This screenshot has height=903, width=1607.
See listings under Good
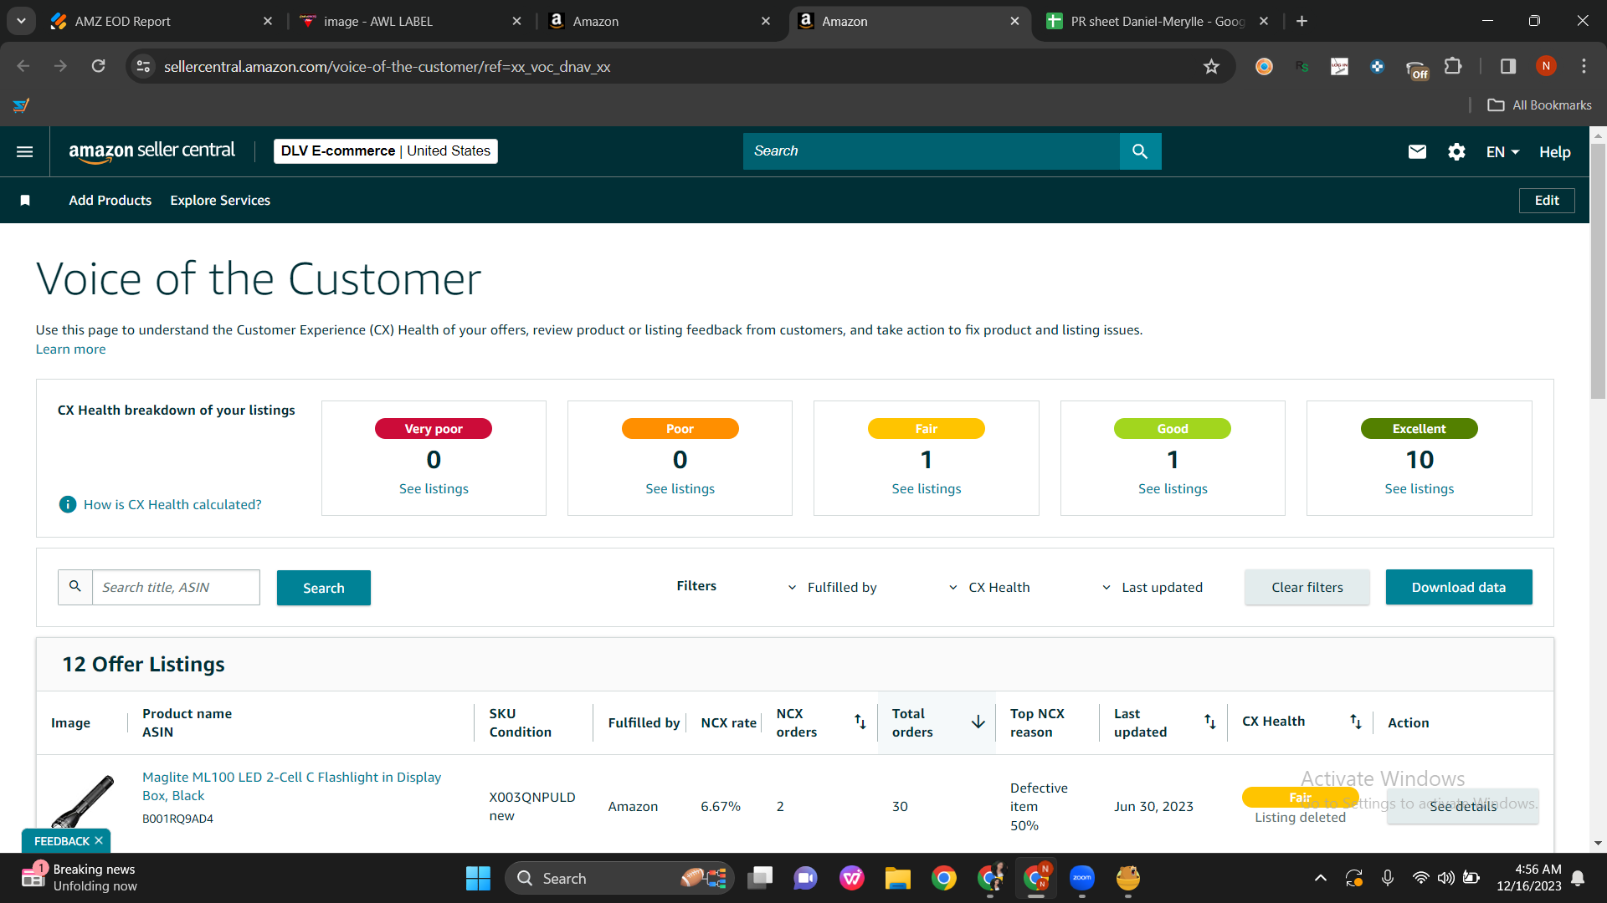[x=1173, y=488]
